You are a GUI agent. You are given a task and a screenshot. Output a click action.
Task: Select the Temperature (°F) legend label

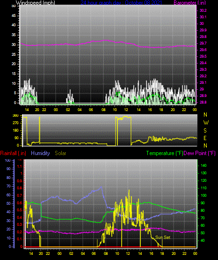[165, 153]
